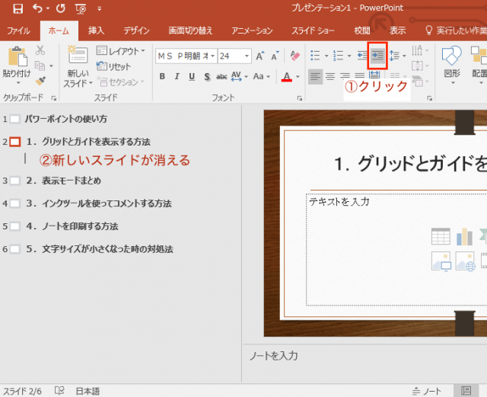This screenshot has width=487, height=397.
Task: Click the format painter brush icon
Action: pyautogui.click(x=40, y=80)
